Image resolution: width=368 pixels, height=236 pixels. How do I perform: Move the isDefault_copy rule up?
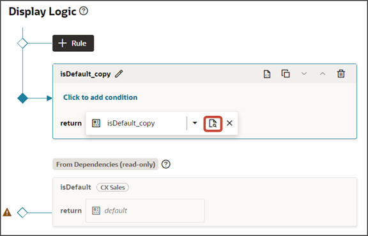coord(323,74)
